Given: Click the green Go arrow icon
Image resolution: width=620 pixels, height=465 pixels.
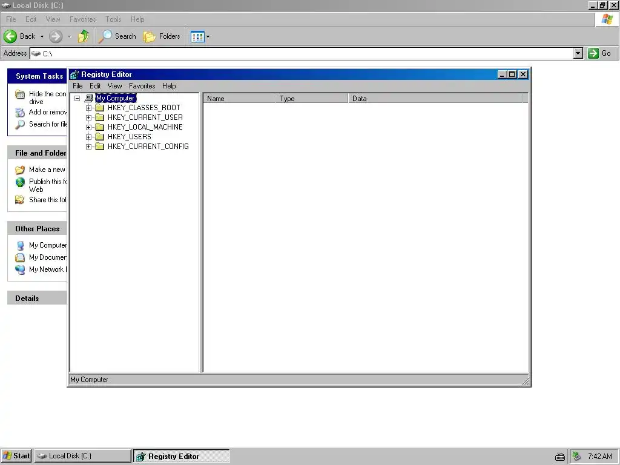Looking at the screenshot, I should [593, 53].
